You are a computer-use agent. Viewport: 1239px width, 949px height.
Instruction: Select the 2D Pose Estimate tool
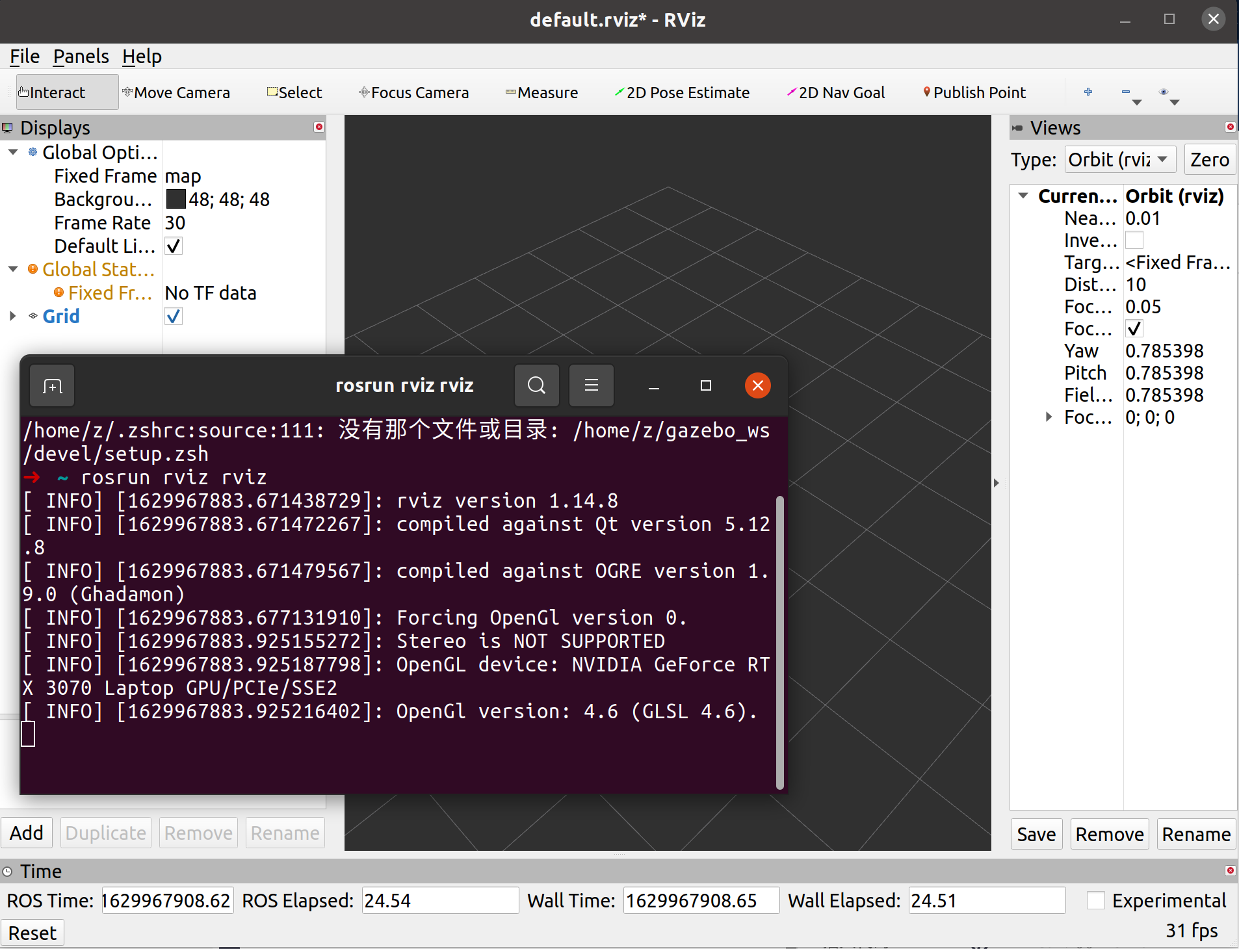(682, 92)
